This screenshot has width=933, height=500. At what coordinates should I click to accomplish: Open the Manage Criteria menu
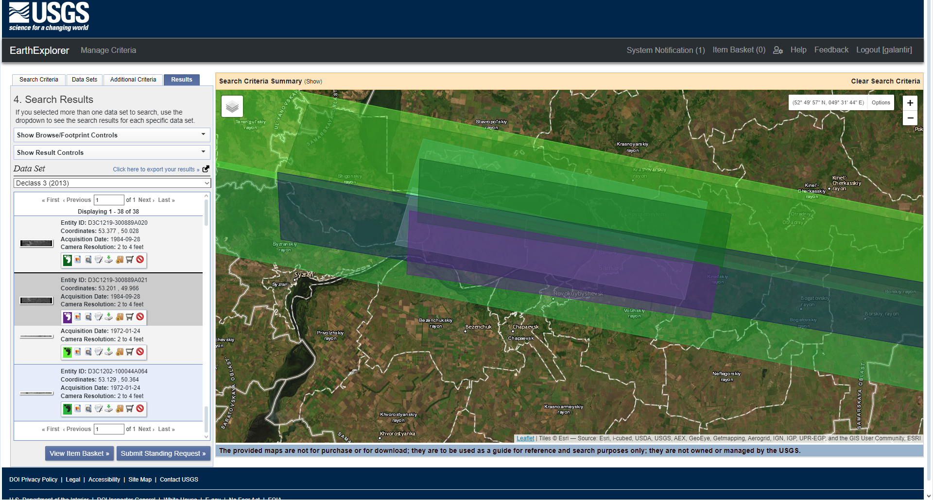(108, 50)
